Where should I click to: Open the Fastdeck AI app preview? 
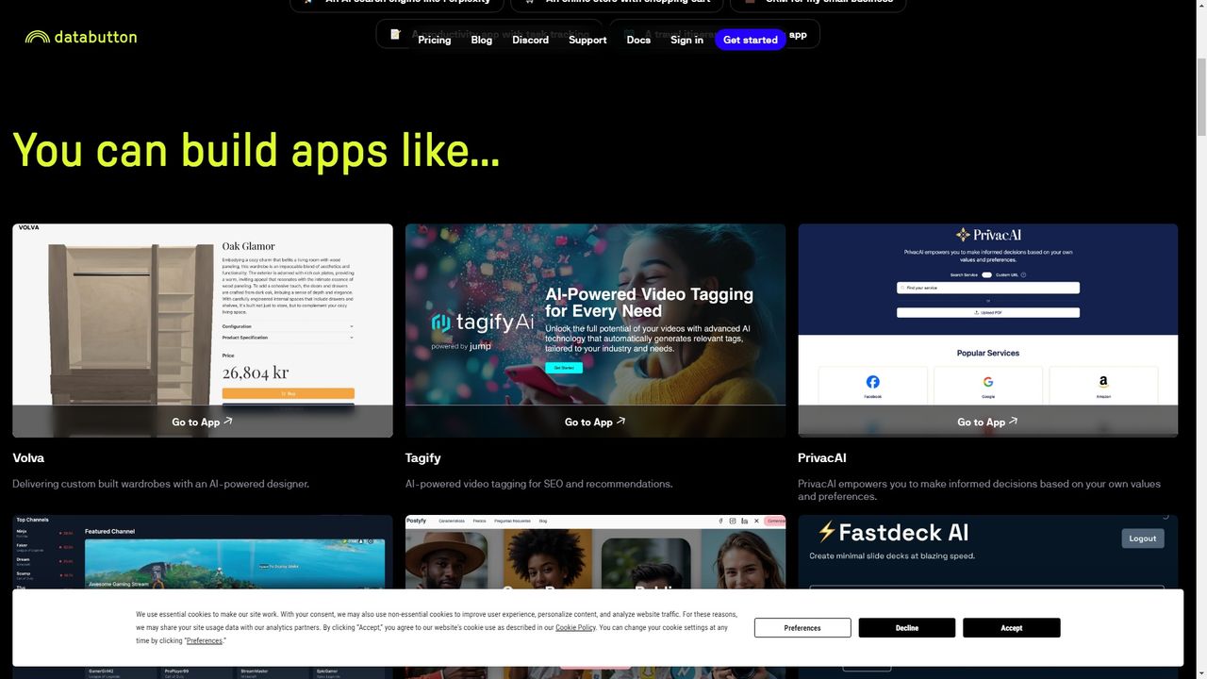[x=988, y=552]
